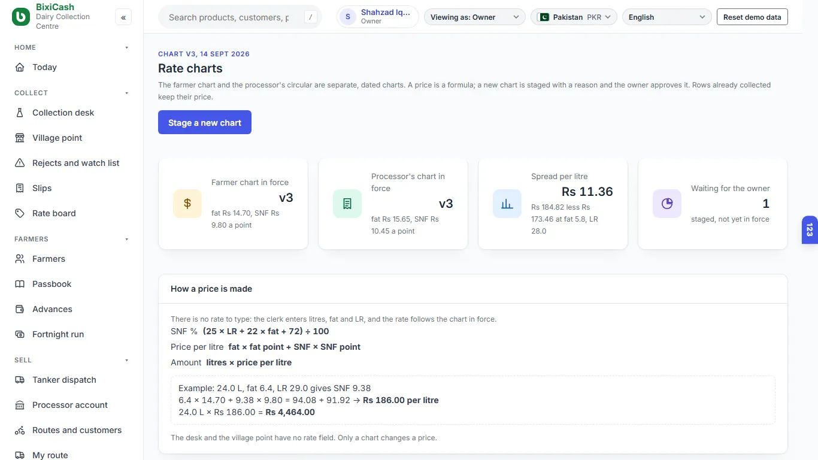Click the Collection desk flask icon
The image size is (818, 460).
pos(20,113)
